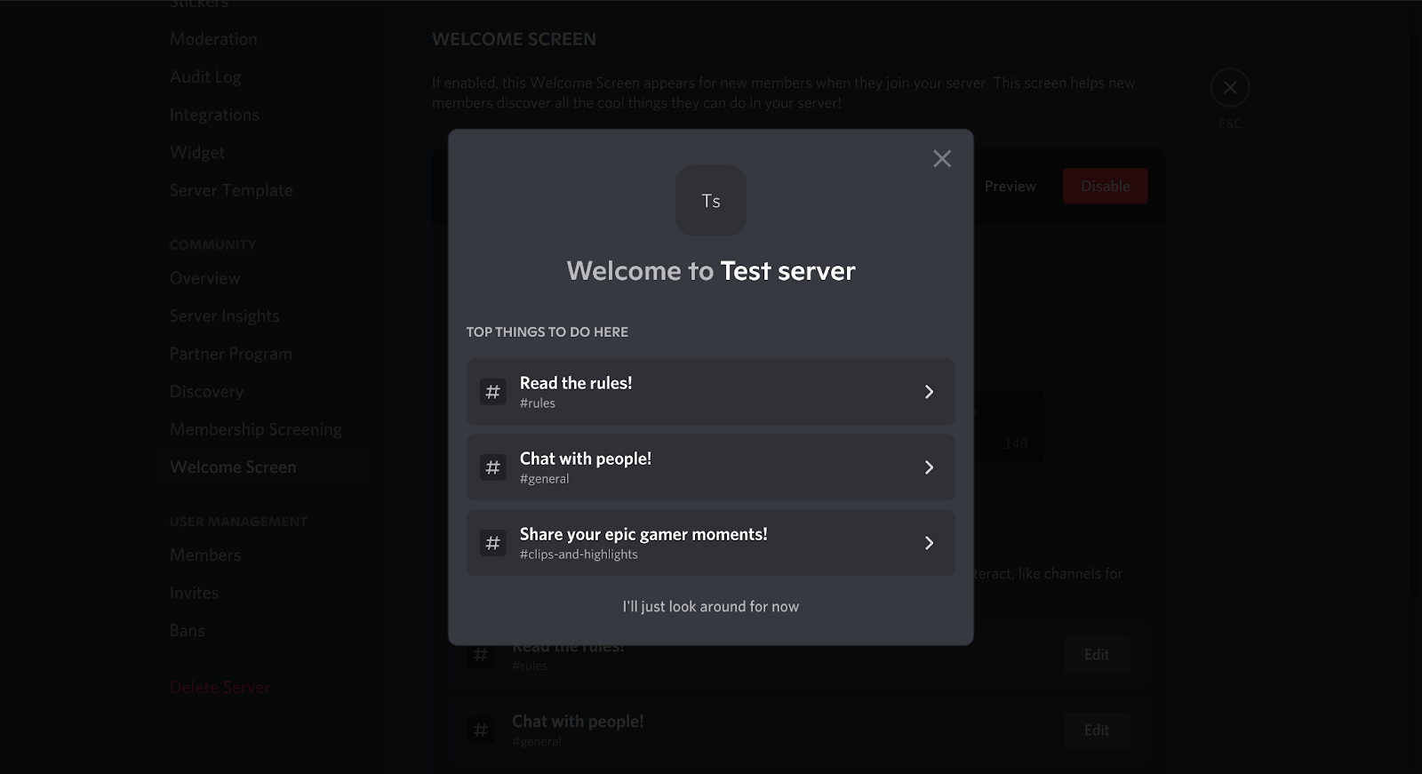Click Edit for the Read the rules row
The image size is (1422, 774).
[x=1097, y=655]
